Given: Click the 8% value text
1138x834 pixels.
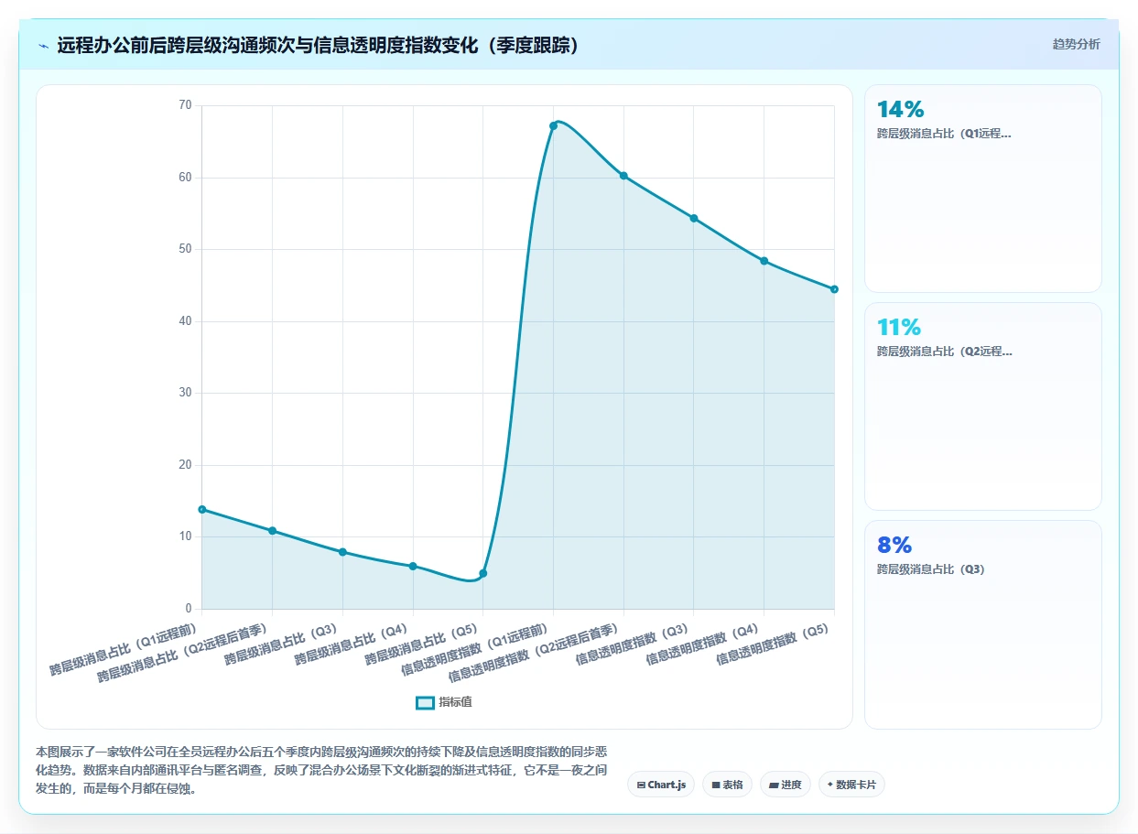Looking at the screenshot, I should pos(894,546).
